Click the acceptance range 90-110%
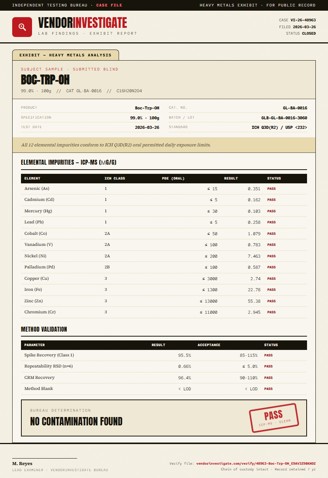The width and height of the screenshot is (328, 478). 249,378
